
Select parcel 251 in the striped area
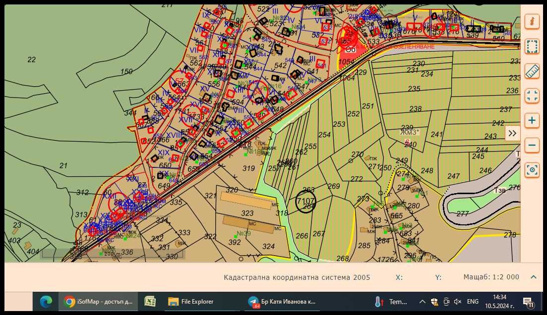[367, 106]
